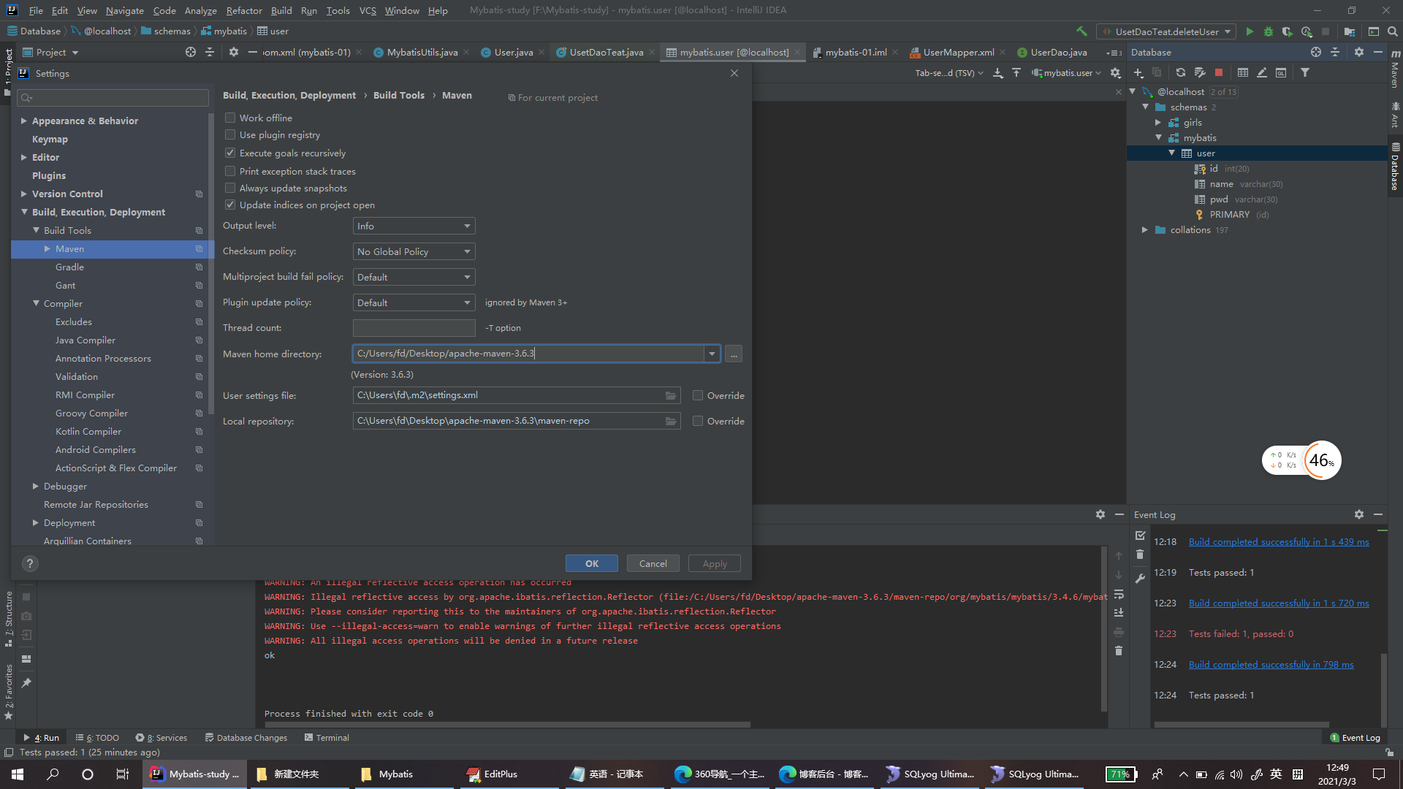1403x789 pixels.
Task: Click the Run green play icon
Action: (1250, 31)
